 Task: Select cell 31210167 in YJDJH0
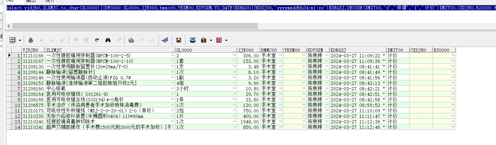(x=33, y=61)
